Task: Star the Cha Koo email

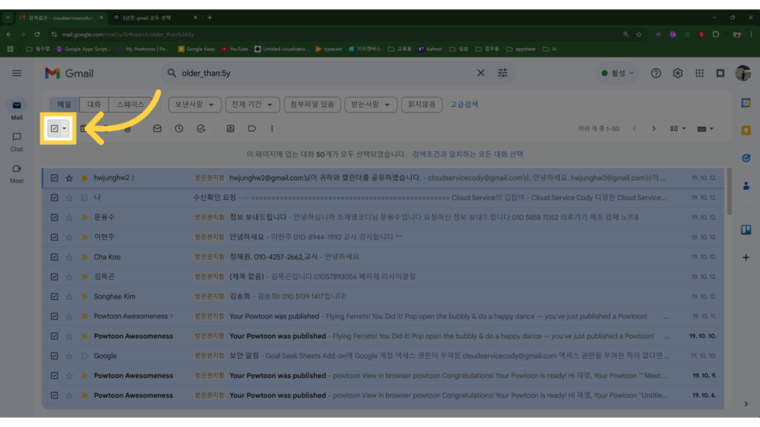Action: click(69, 257)
